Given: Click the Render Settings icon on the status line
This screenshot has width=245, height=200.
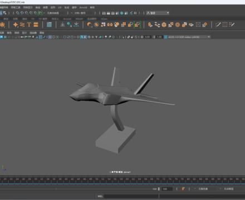Looking at the screenshot, I should click(x=117, y=13).
